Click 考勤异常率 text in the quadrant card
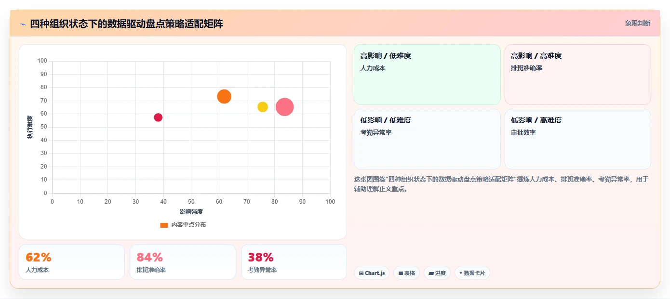 [376, 133]
